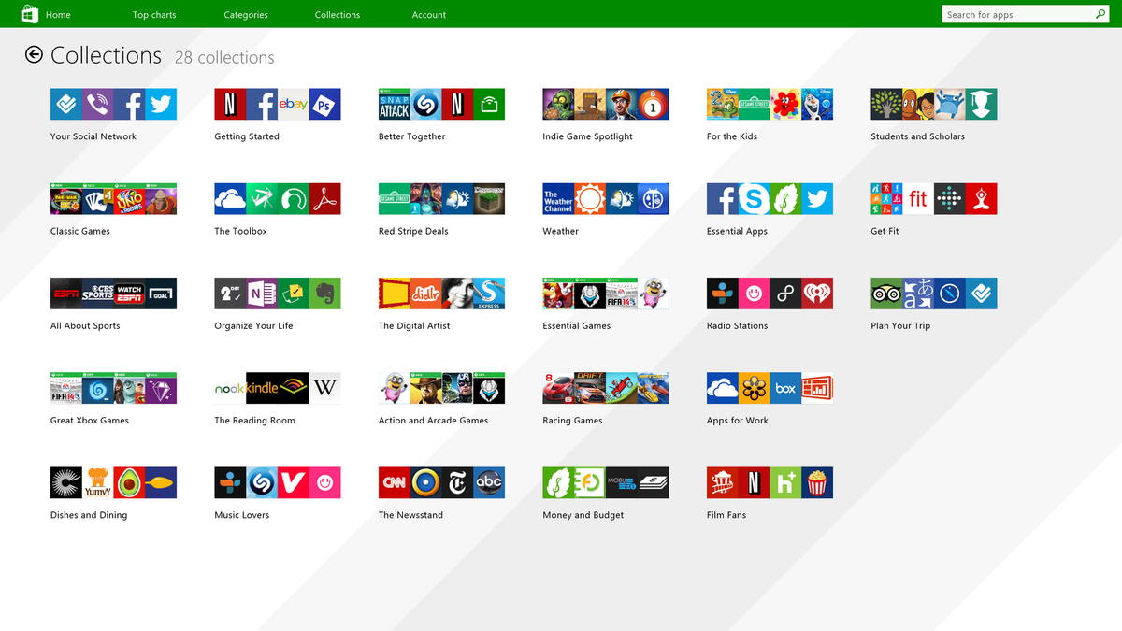Open the Racing Games collection label

click(x=572, y=421)
